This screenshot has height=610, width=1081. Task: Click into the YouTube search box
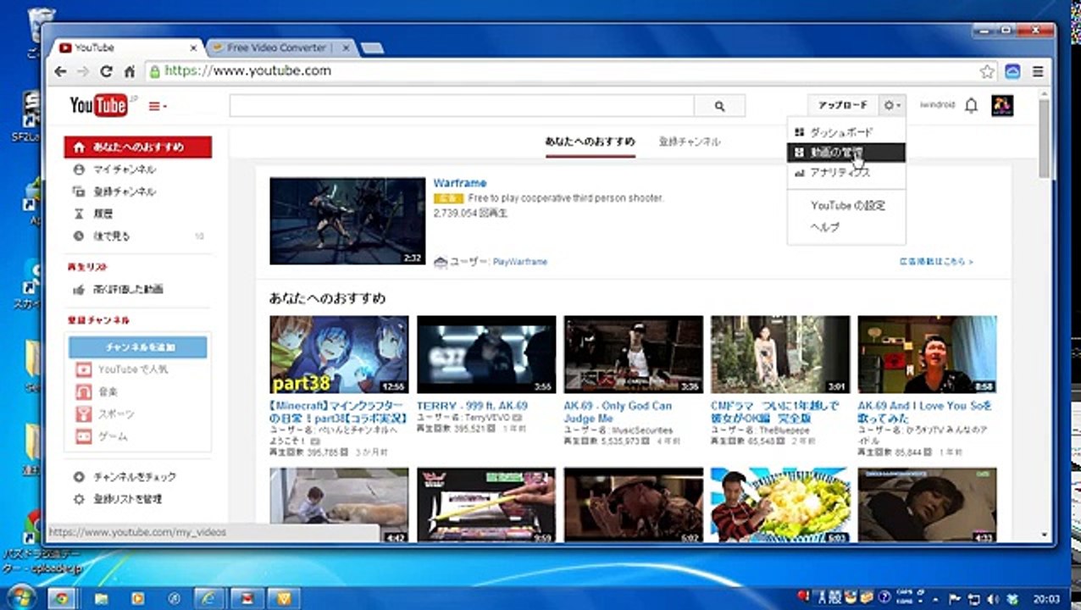[462, 106]
